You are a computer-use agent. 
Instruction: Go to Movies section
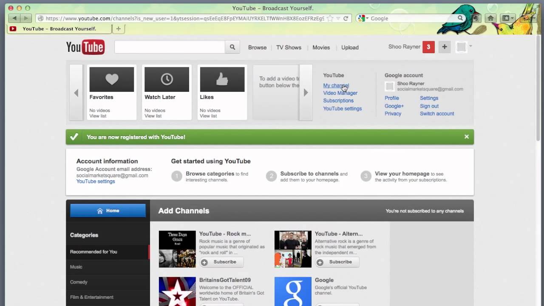(x=321, y=48)
